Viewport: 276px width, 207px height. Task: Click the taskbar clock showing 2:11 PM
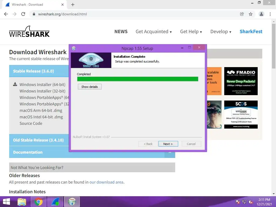(x=264, y=202)
